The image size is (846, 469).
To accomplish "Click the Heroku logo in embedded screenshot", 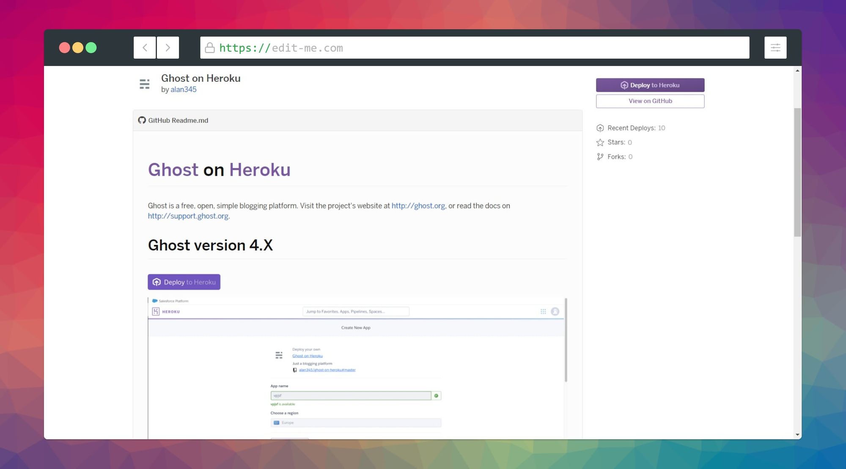I will point(156,311).
